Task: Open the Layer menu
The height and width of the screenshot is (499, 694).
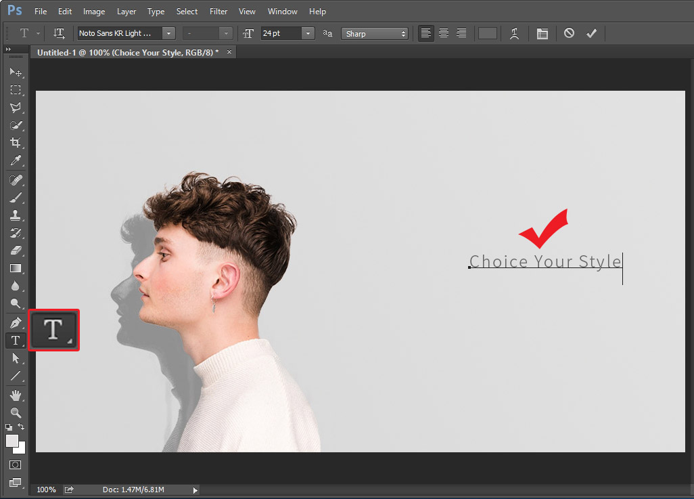Action: point(126,12)
